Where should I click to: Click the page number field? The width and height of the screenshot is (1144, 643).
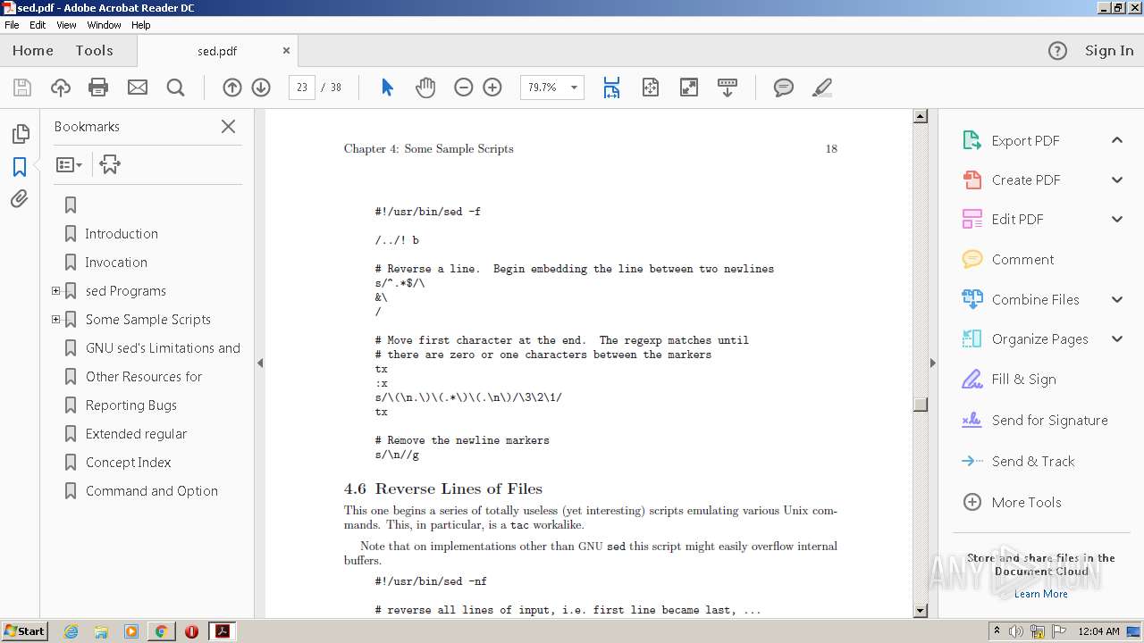pyautogui.click(x=302, y=88)
